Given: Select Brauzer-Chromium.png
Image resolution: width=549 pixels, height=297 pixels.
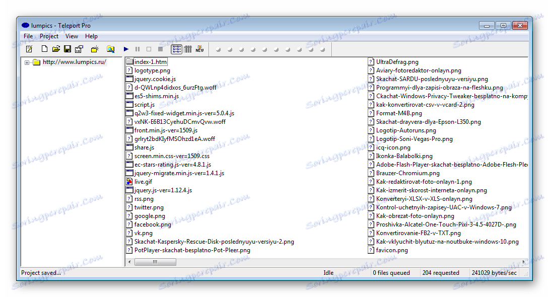Looking at the screenshot, I should (x=408, y=173).
